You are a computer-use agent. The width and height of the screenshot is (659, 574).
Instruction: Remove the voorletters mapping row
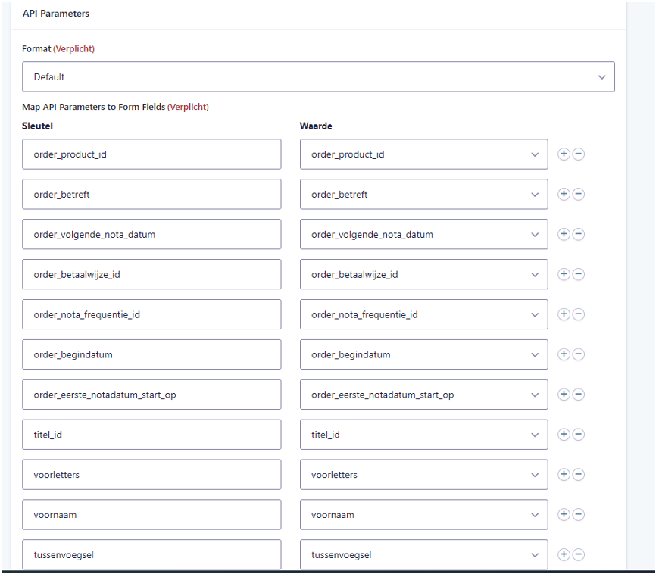click(578, 475)
